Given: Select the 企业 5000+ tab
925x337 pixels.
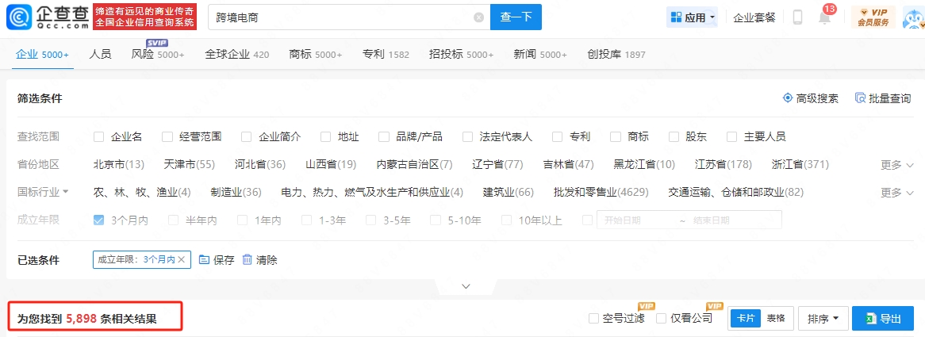Looking at the screenshot, I should [43, 54].
